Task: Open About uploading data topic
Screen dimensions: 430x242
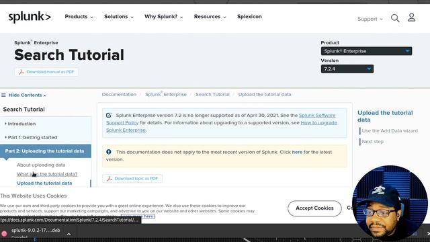Action: (x=41, y=165)
